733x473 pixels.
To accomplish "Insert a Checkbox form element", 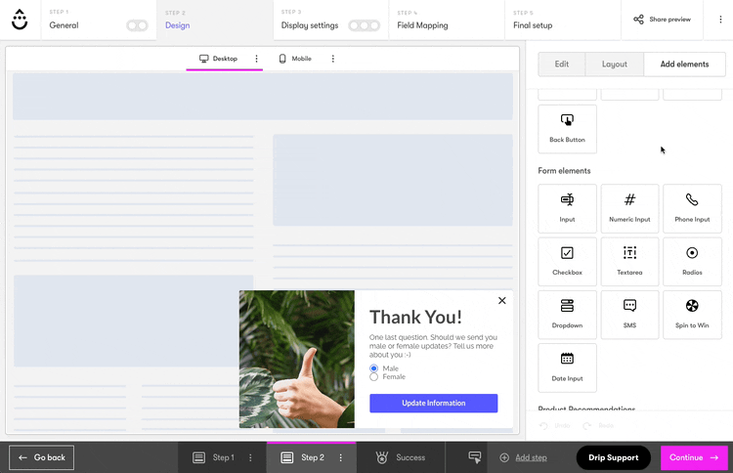I will coord(567,261).
